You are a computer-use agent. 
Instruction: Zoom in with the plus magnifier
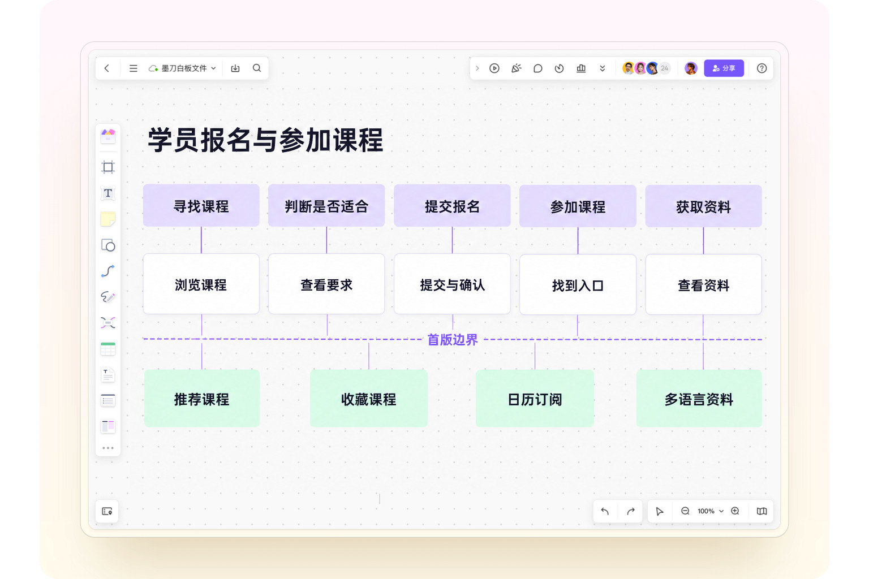tap(735, 511)
